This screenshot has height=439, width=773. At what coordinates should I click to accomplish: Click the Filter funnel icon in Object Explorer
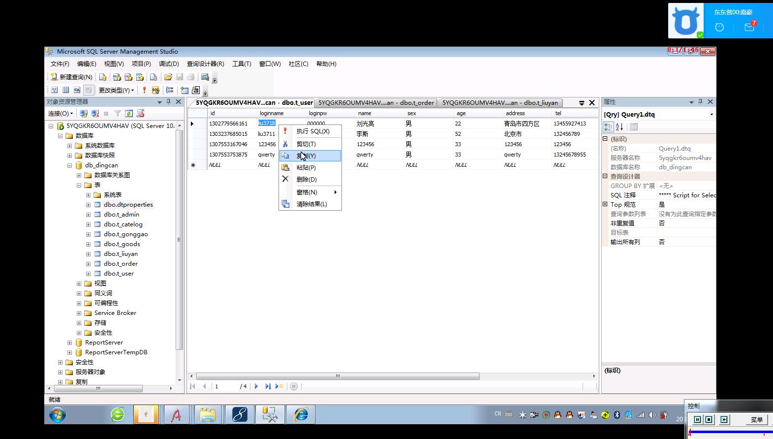118,113
